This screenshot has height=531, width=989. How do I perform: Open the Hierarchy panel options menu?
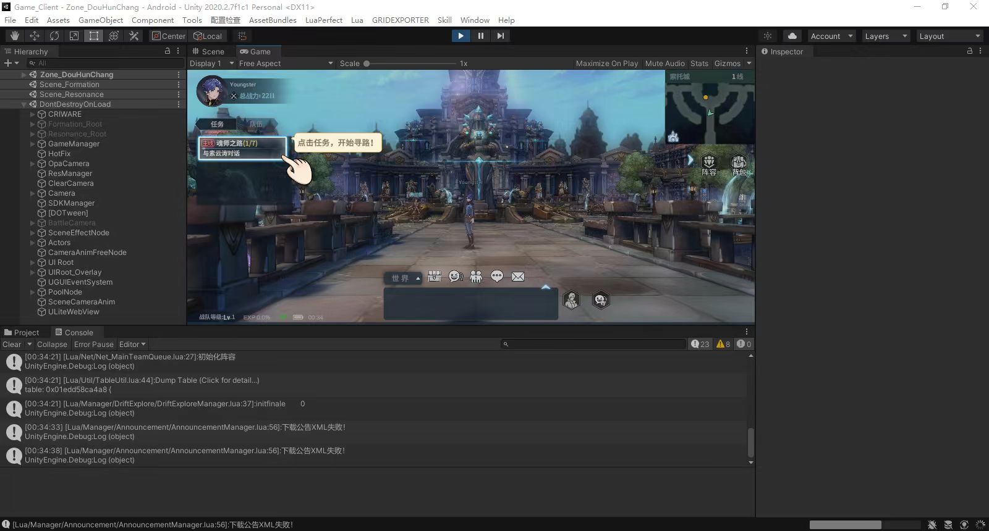[178, 51]
